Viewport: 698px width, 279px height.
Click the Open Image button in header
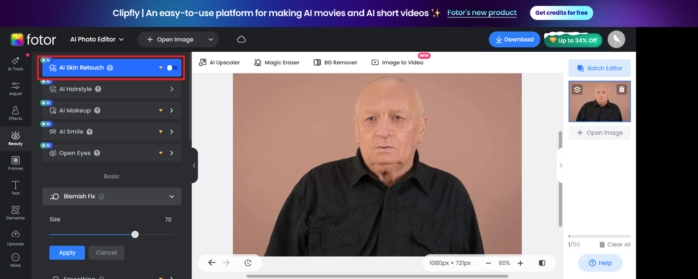170,39
